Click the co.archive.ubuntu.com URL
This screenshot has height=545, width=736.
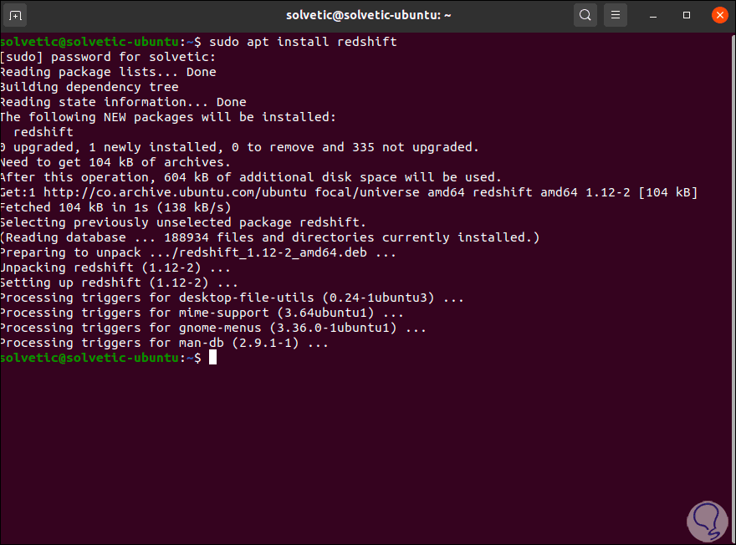(x=175, y=191)
